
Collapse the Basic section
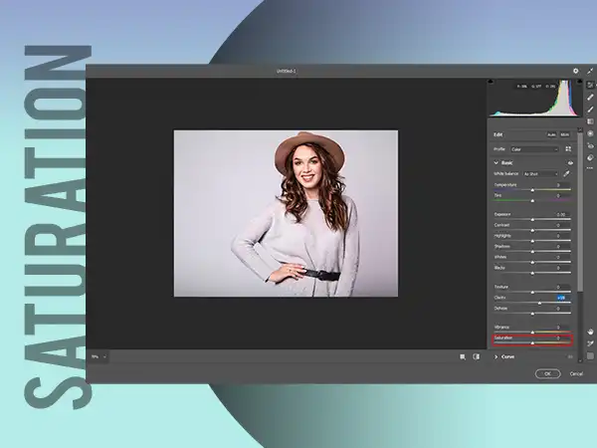497,162
